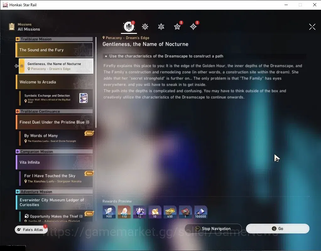321x251 pixels.
Task: Click the tracking marker beside Gentleness mission
Action: coord(17,66)
